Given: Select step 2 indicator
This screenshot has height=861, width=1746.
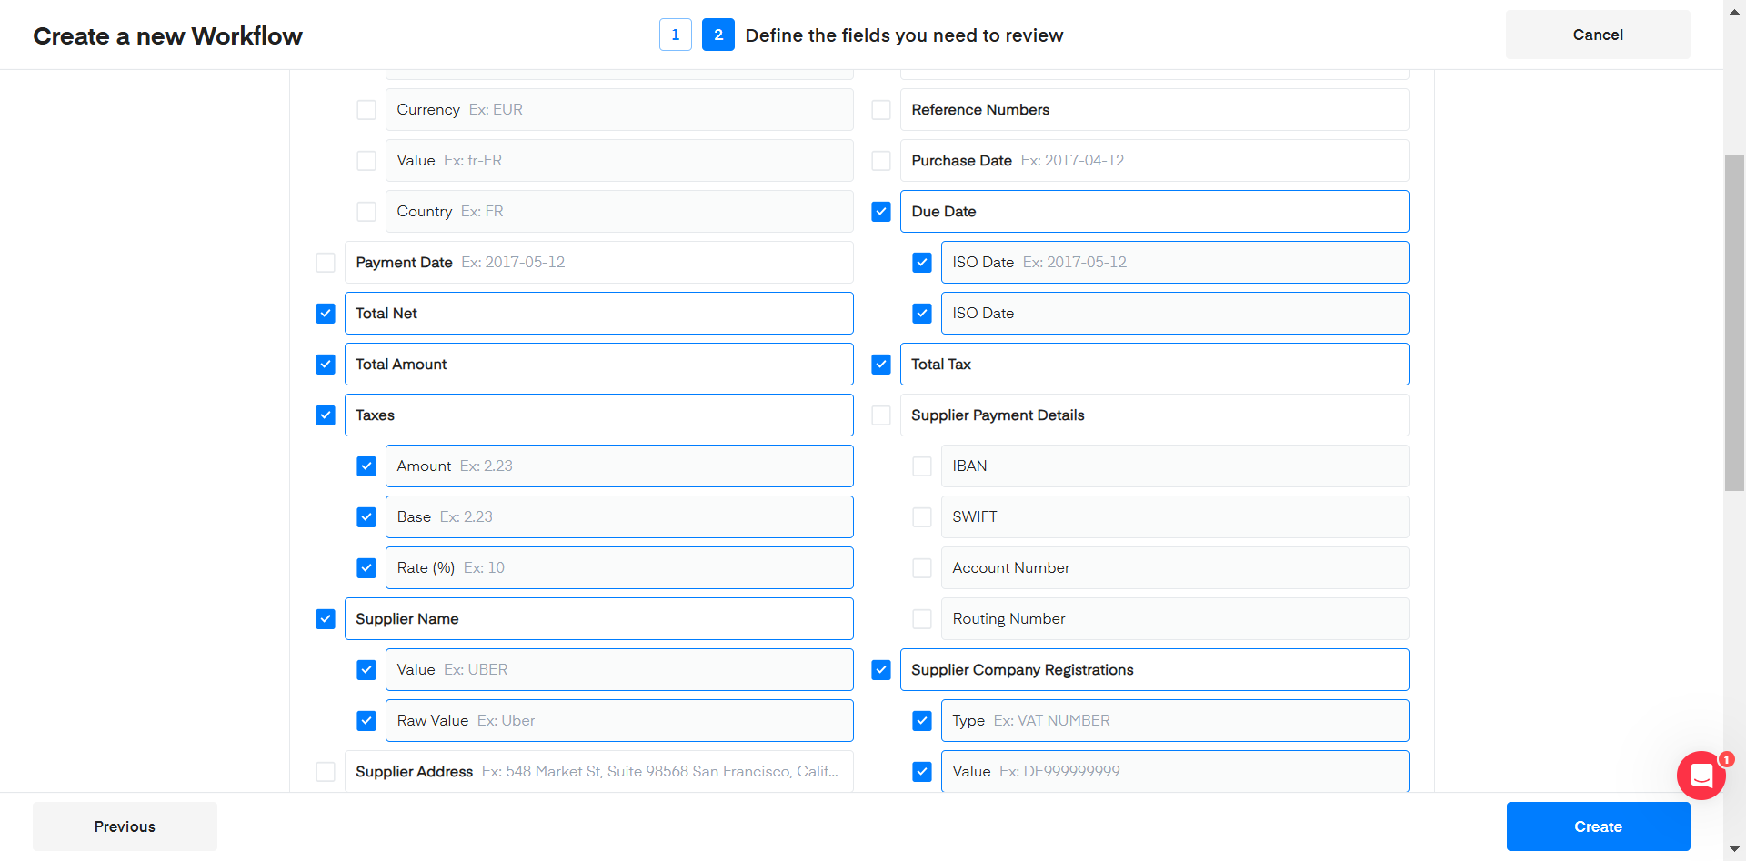Looking at the screenshot, I should 717,35.
